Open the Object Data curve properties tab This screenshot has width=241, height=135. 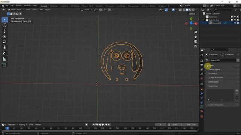[202, 106]
